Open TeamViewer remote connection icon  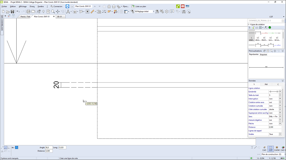(x=67, y=6)
